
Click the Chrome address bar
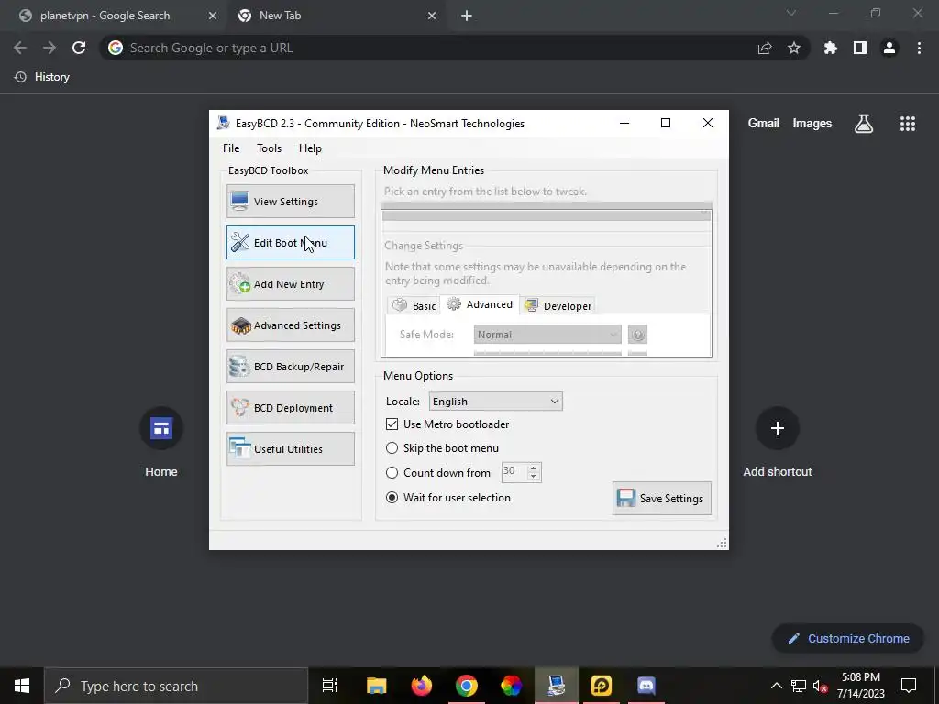pos(431,48)
